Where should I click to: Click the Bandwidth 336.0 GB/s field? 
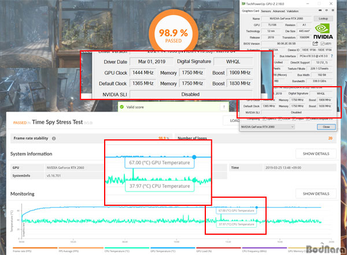click(x=319, y=81)
